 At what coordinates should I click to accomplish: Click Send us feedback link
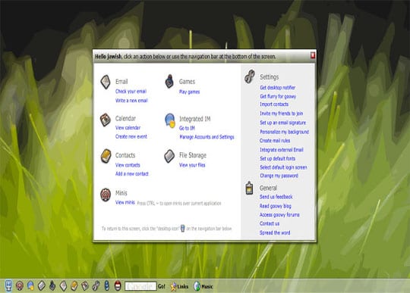(x=276, y=197)
